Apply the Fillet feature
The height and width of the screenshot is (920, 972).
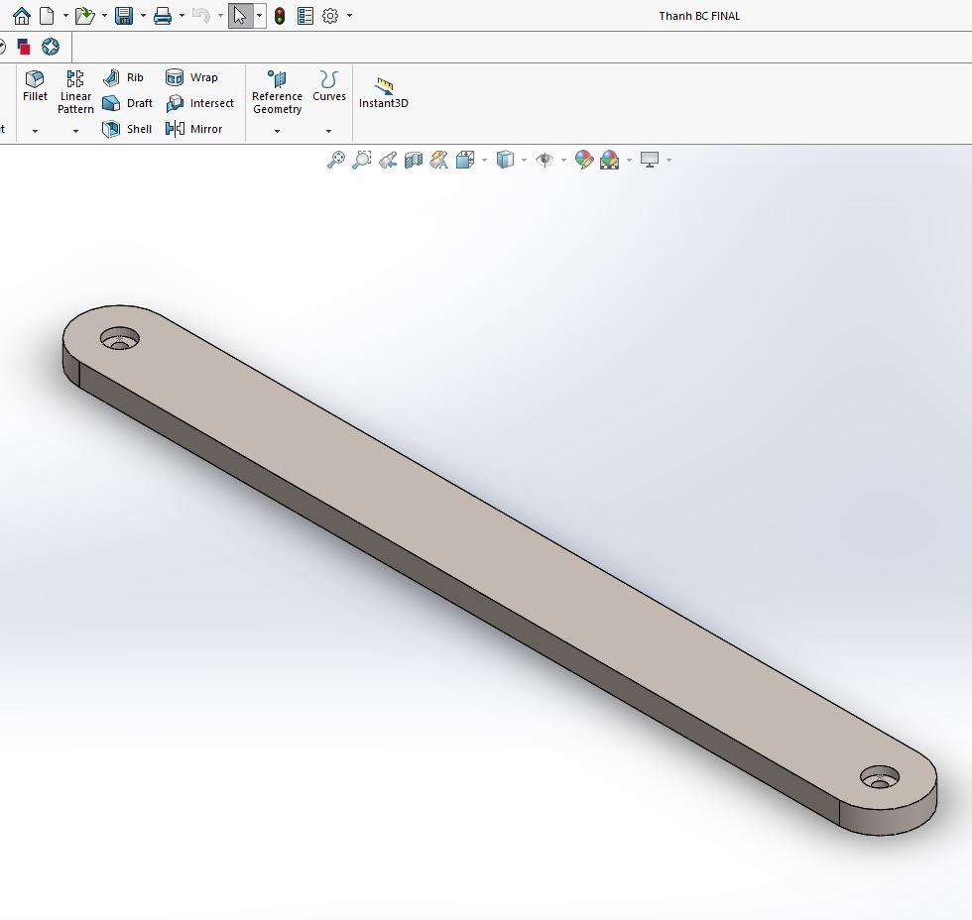point(35,86)
